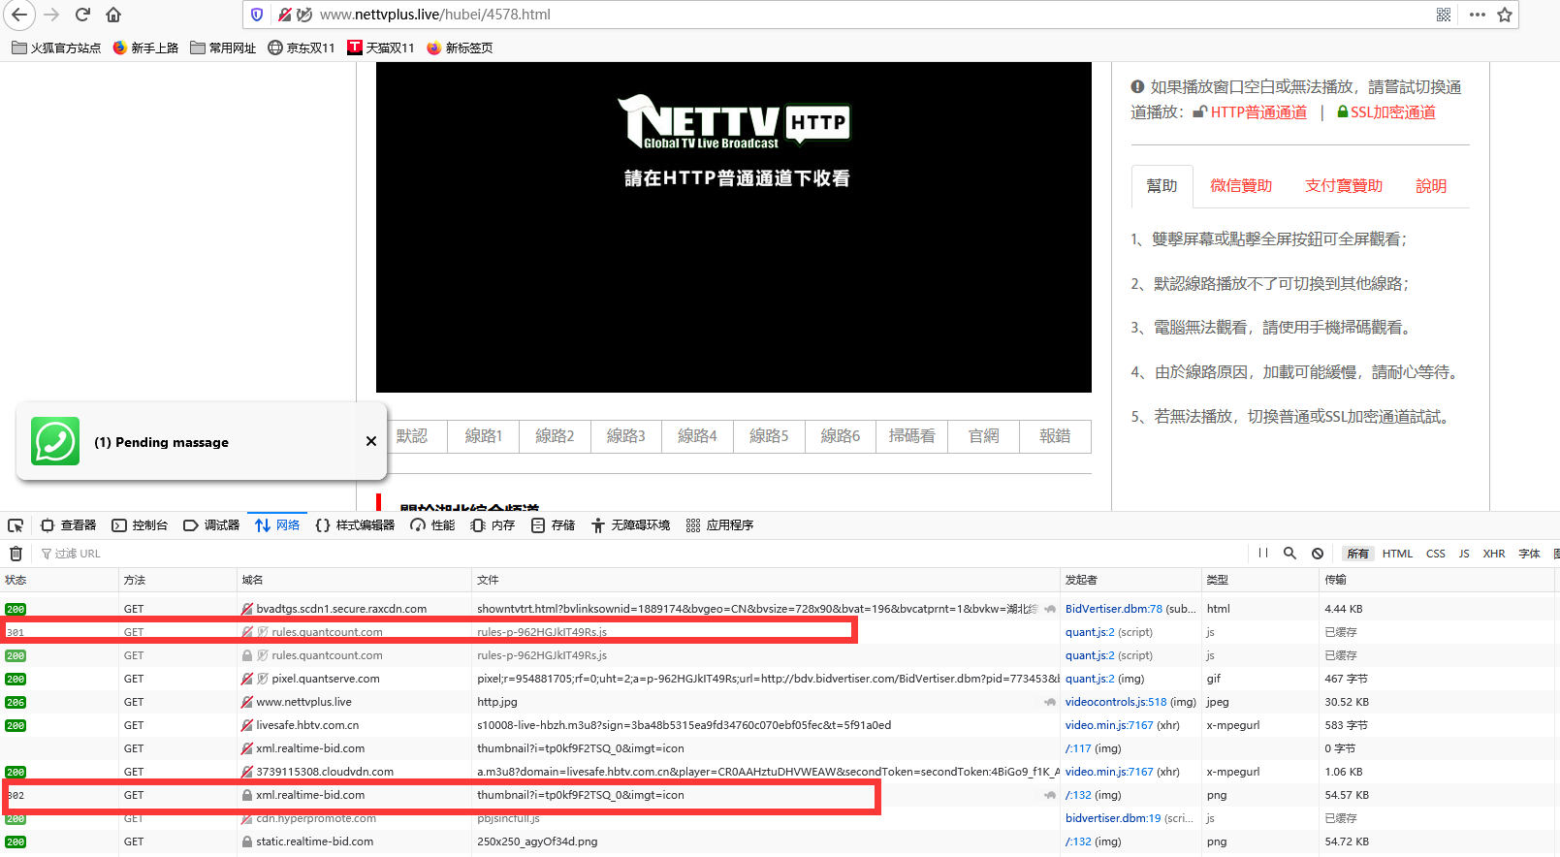Open the 查看器 inspector panel
The width and height of the screenshot is (1560, 857).
pyautogui.click(x=68, y=525)
